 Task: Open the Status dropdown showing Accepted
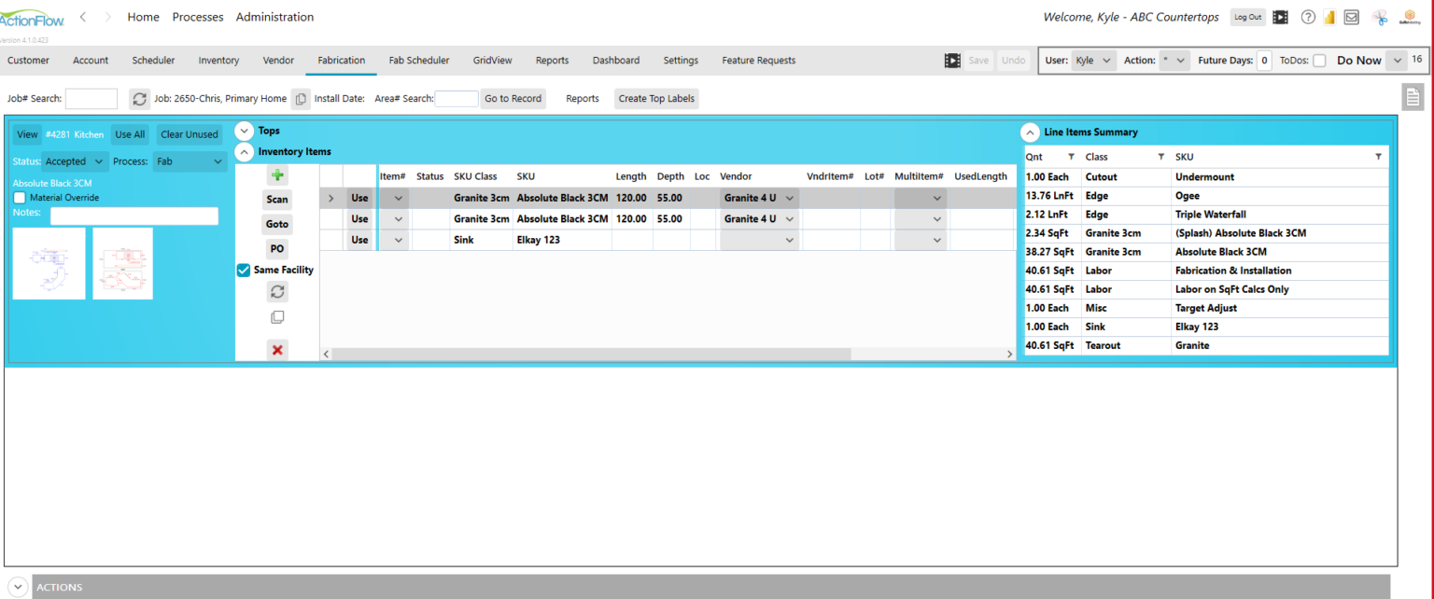tap(74, 160)
